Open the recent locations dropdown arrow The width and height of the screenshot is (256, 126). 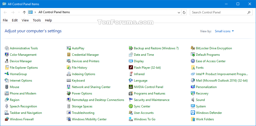[19, 12]
